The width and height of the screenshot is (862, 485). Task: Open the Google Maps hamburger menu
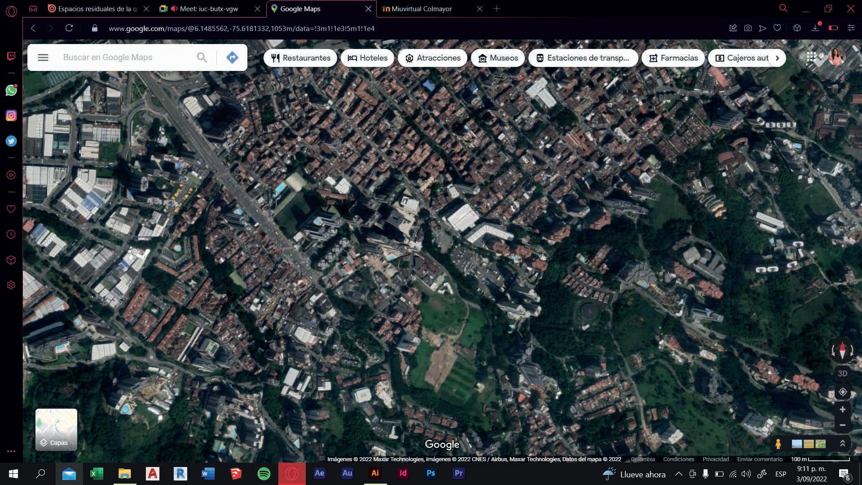[x=43, y=57]
